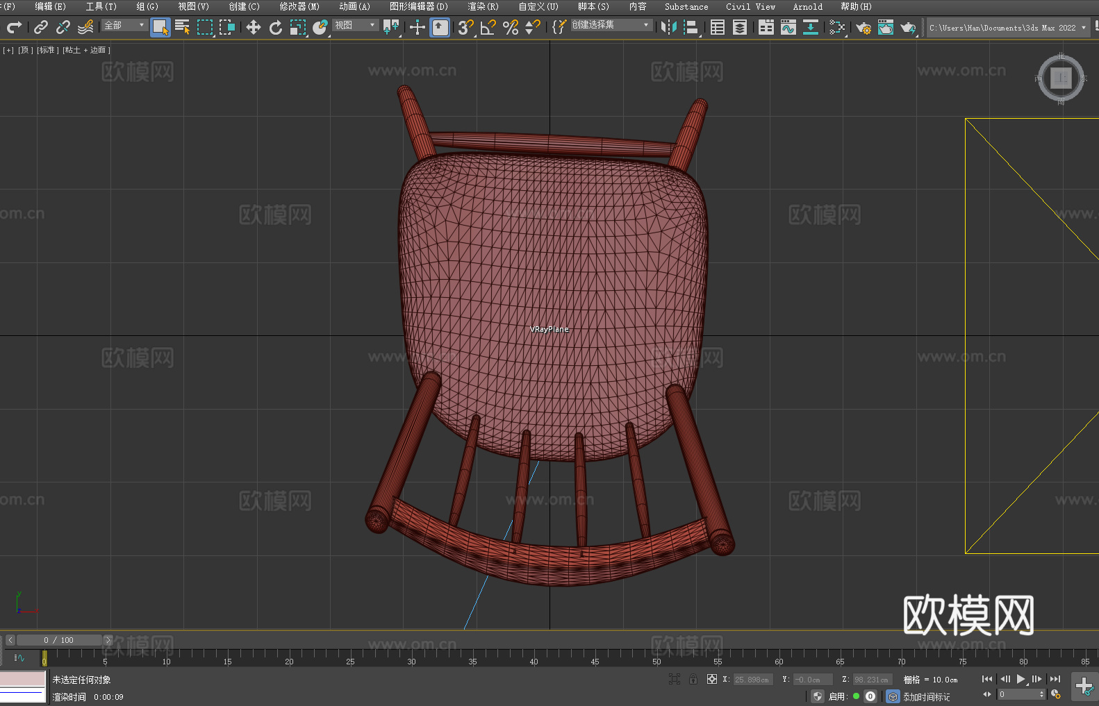Open the 视图 reference coordinate dropdown
The height and width of the screenshot is (706, 1099).
click(355, 25)
